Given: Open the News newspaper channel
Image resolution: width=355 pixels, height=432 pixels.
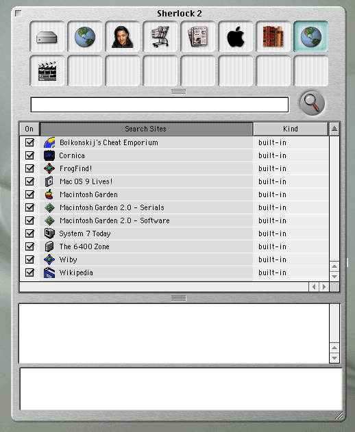Looking at the screenshot, I should click(198, 37).
